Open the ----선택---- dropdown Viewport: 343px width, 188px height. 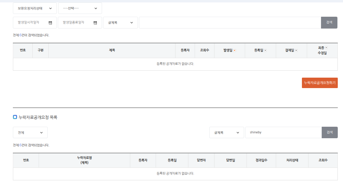pos(80,8)
